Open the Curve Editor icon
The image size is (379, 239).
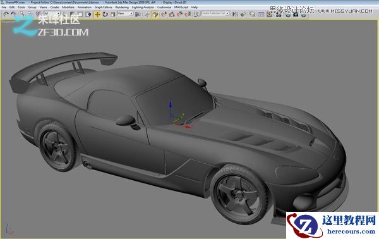pyautogui.click(x=262, y=15)
